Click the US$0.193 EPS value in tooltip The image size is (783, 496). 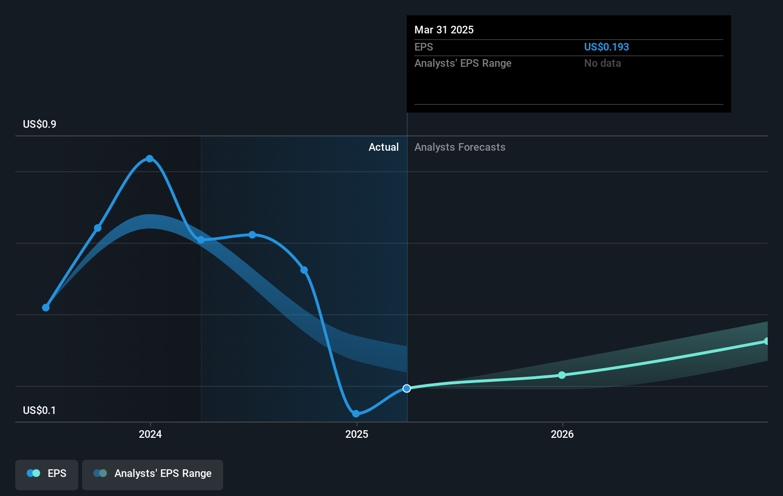click(607, 47)
